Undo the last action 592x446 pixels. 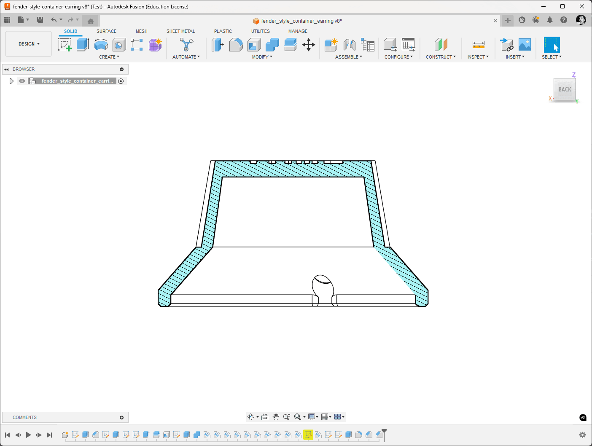(54, 20)
